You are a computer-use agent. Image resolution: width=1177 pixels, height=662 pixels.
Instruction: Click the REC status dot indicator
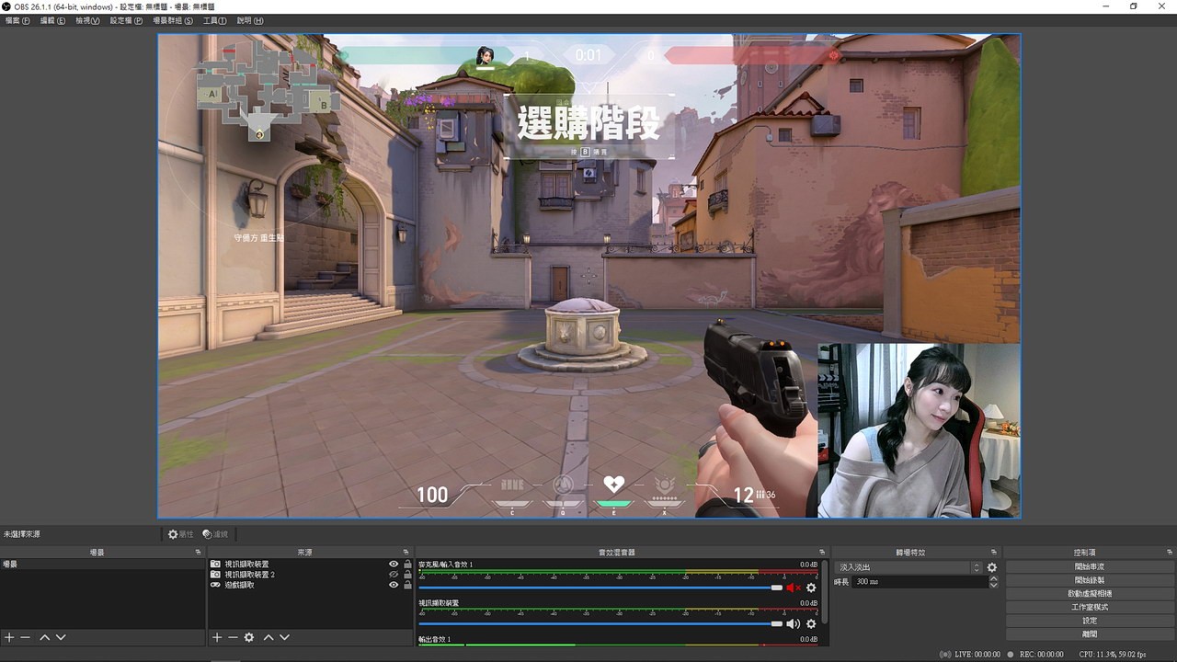1011,654
